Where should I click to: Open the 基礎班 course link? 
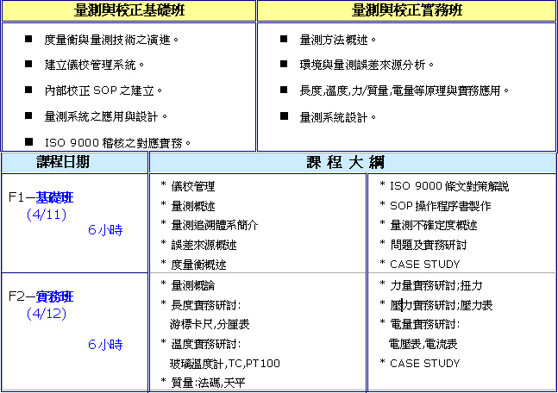60,197
